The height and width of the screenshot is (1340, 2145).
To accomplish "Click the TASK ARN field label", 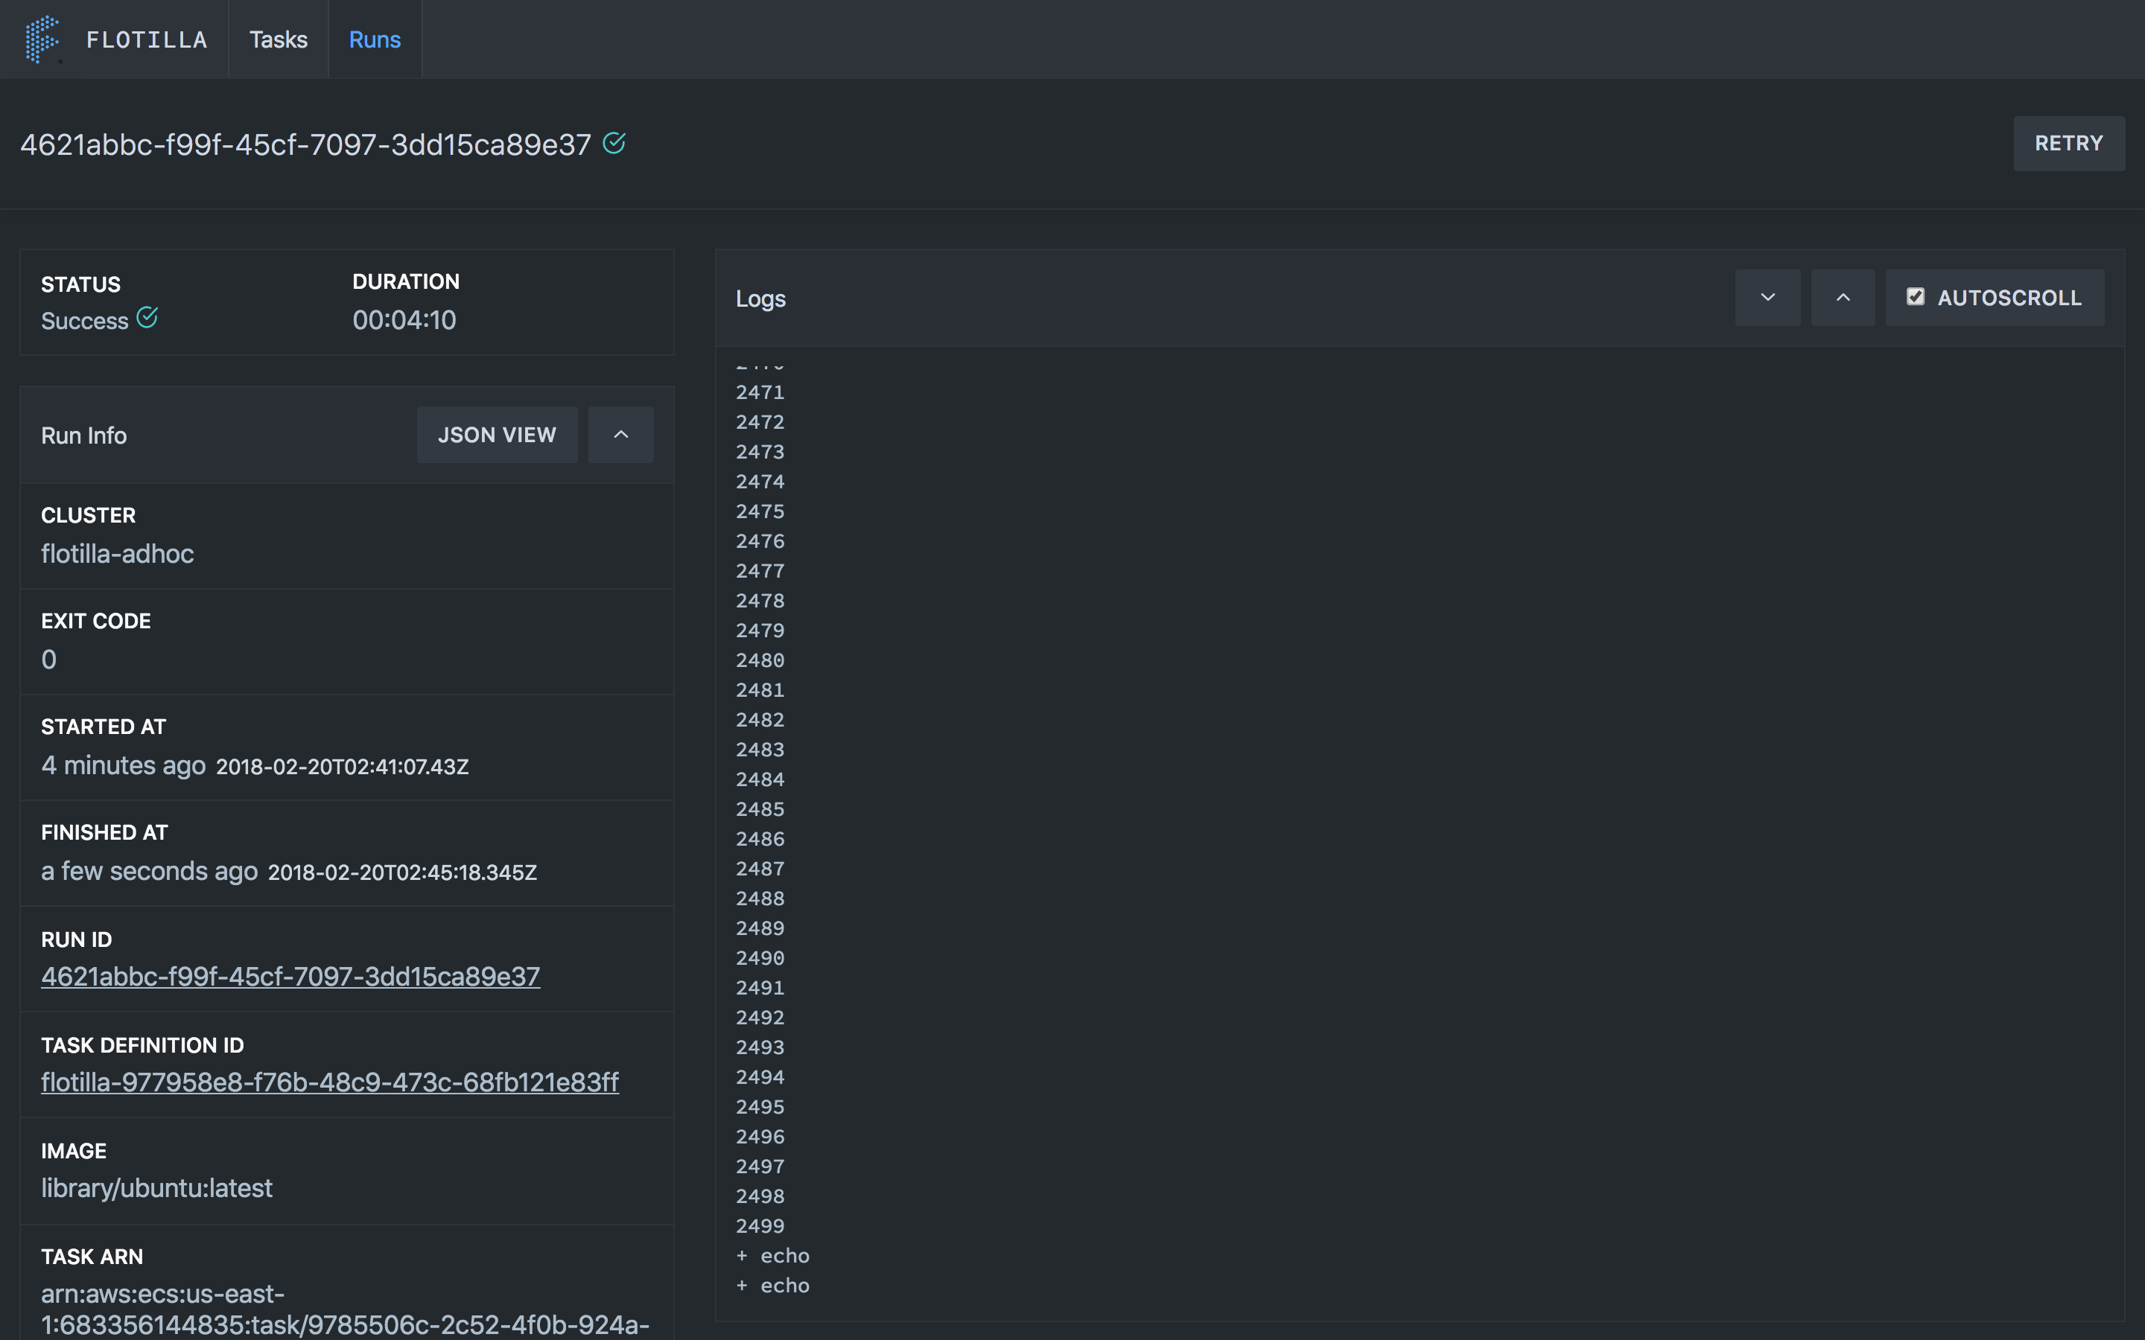I will [x=92, y=1257].
